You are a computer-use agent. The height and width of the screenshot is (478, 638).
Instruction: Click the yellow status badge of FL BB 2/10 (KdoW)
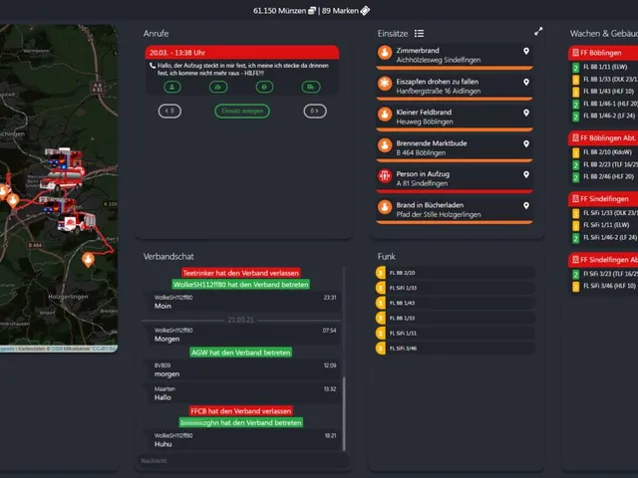click(x=576, y=152)
